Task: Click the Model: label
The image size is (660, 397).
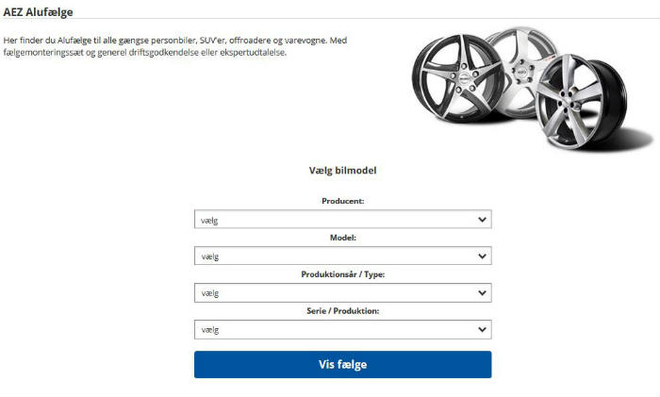Action: click(342, 238)
